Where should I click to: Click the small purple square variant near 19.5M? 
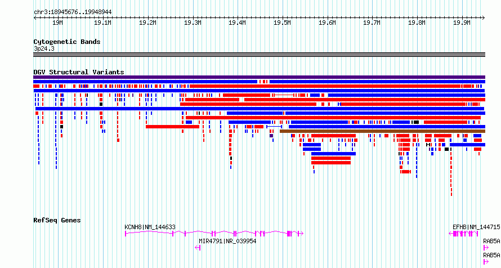tap(271, 136)
